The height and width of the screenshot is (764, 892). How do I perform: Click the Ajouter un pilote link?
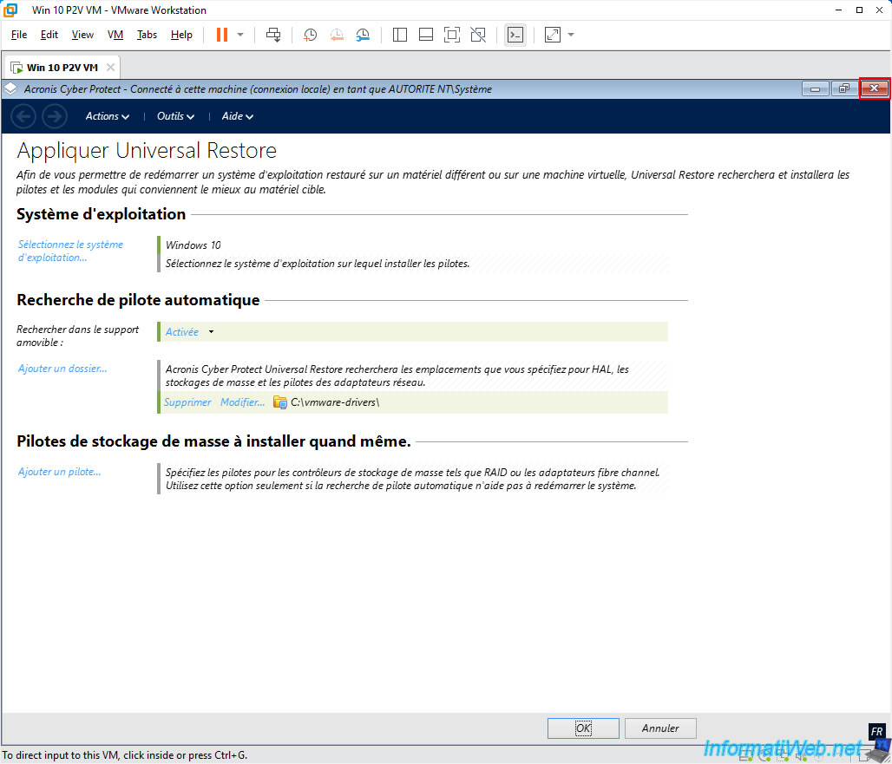(x=59, y=471)
